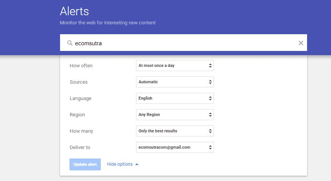Click the Language dropdown arrows
Image resolution: width=331 pixels, height=181 pixels.
[210, 98]
